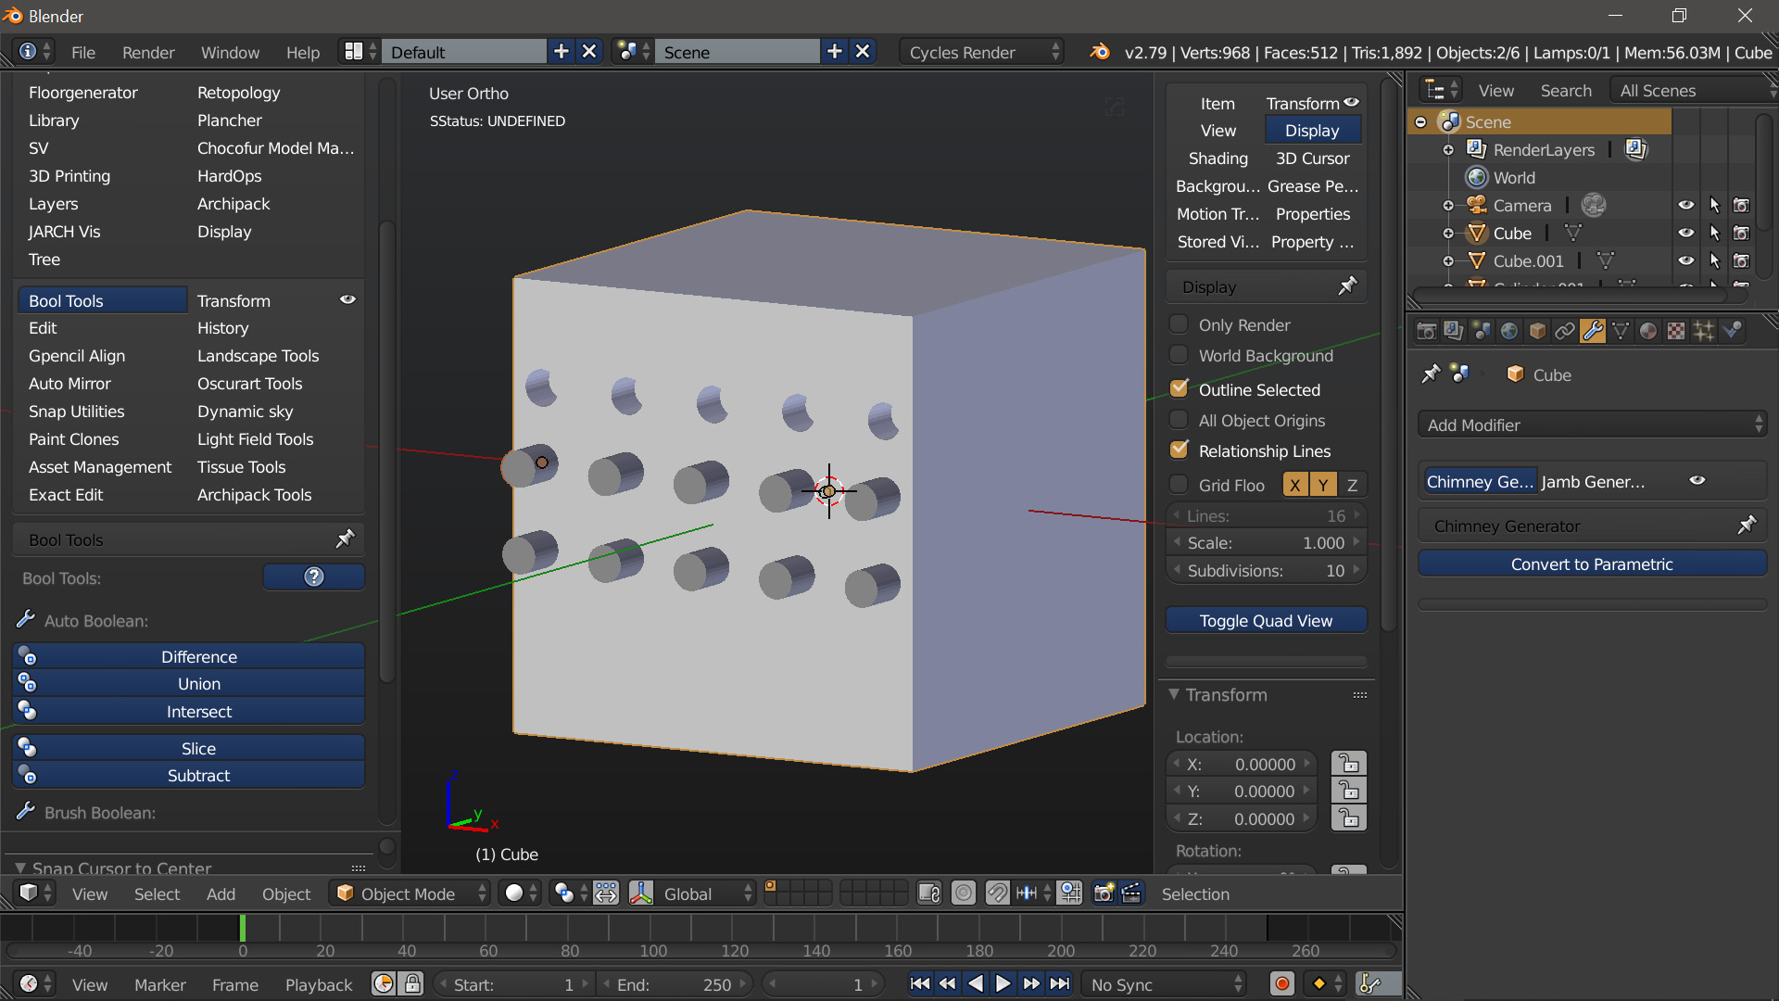Enable the Only Render checkbox
Viewport: 1779px width, 1001px height.
point(1180,324)
